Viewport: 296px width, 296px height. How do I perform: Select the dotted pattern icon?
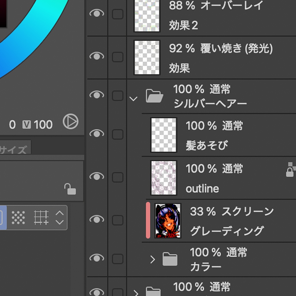click(18, 218)
